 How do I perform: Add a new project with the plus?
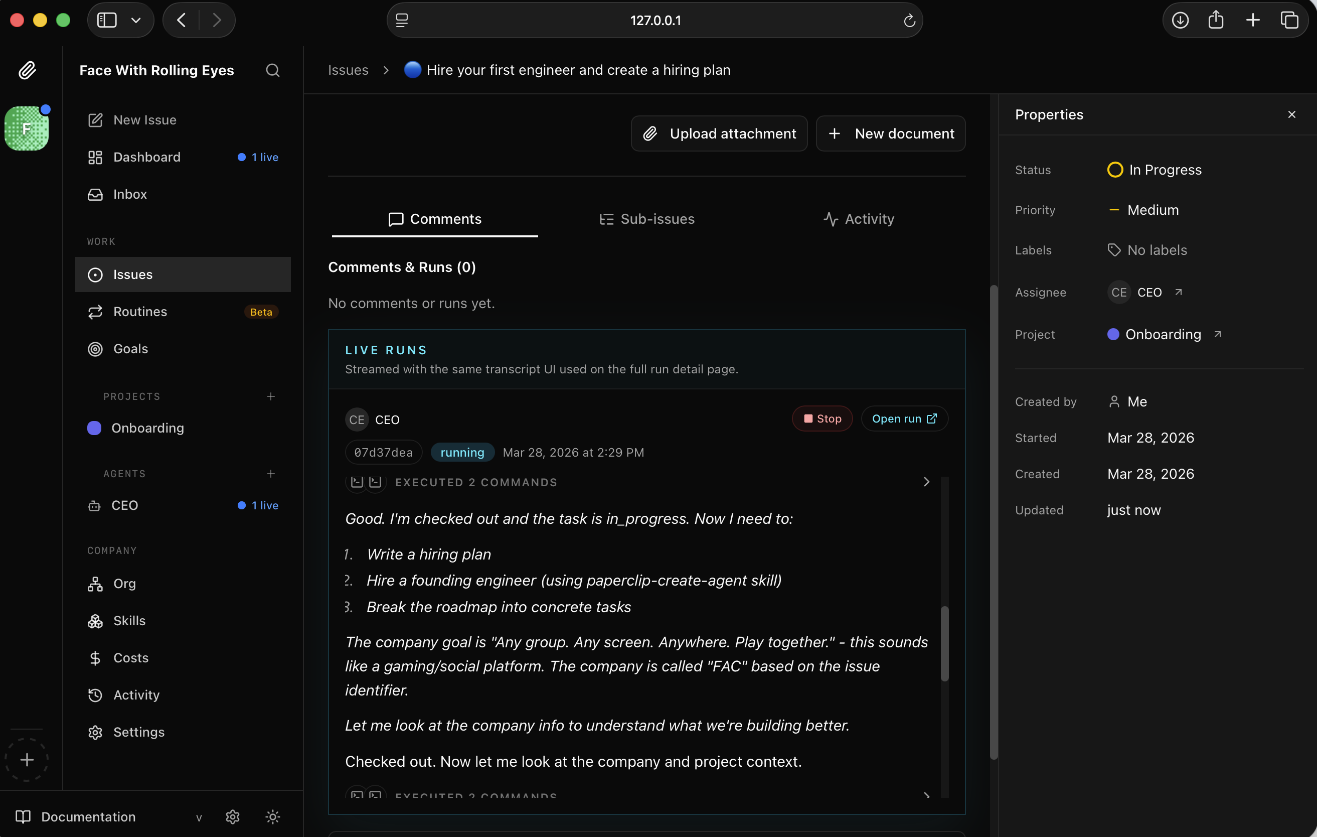[x=271, y=396]
